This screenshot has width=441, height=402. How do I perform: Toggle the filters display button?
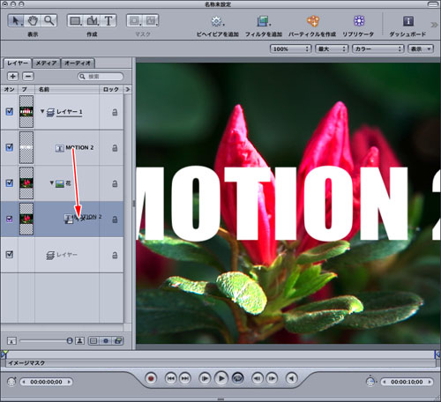coord(118,341)
